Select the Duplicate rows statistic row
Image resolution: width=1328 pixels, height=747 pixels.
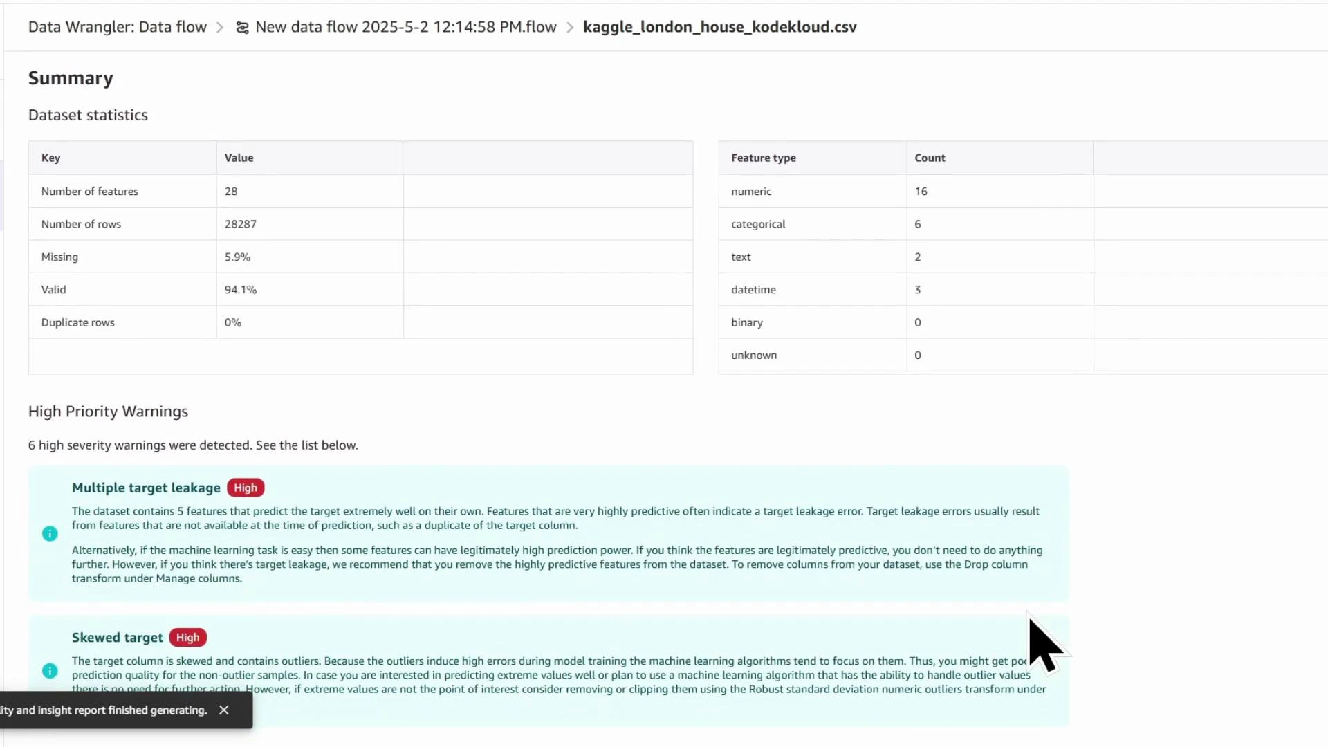77,322
